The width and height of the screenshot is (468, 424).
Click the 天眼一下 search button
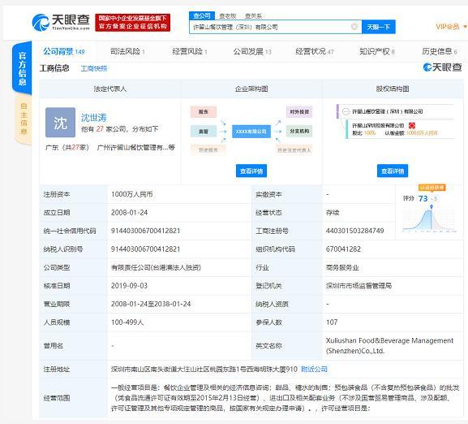pyautogui.click(x=379, y=27)
